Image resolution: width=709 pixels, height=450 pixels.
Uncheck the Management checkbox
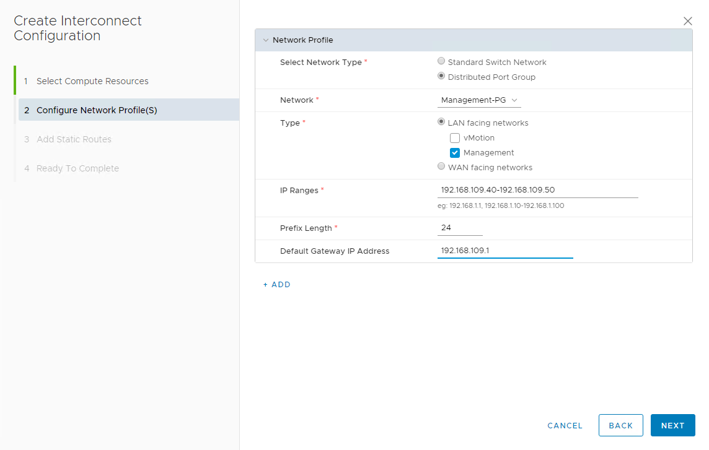455,153
